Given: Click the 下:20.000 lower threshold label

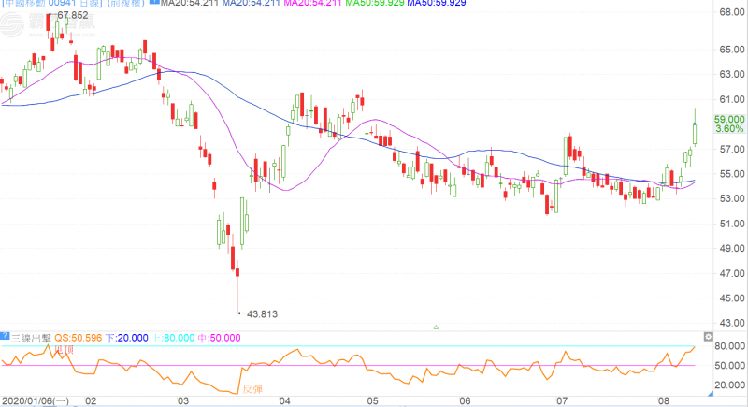Looking at the screenshot, I should [125, 338].
